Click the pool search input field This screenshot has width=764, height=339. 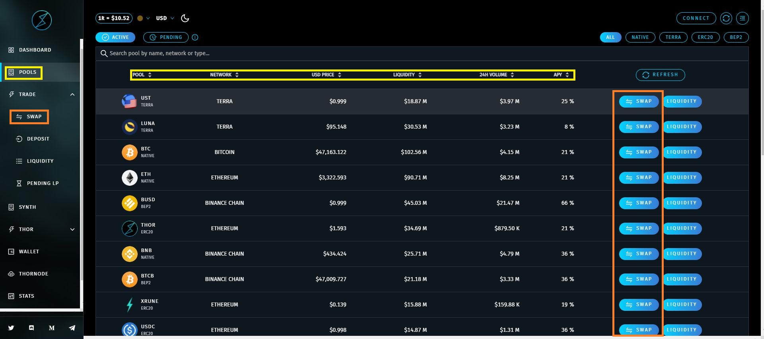[422, 54]
